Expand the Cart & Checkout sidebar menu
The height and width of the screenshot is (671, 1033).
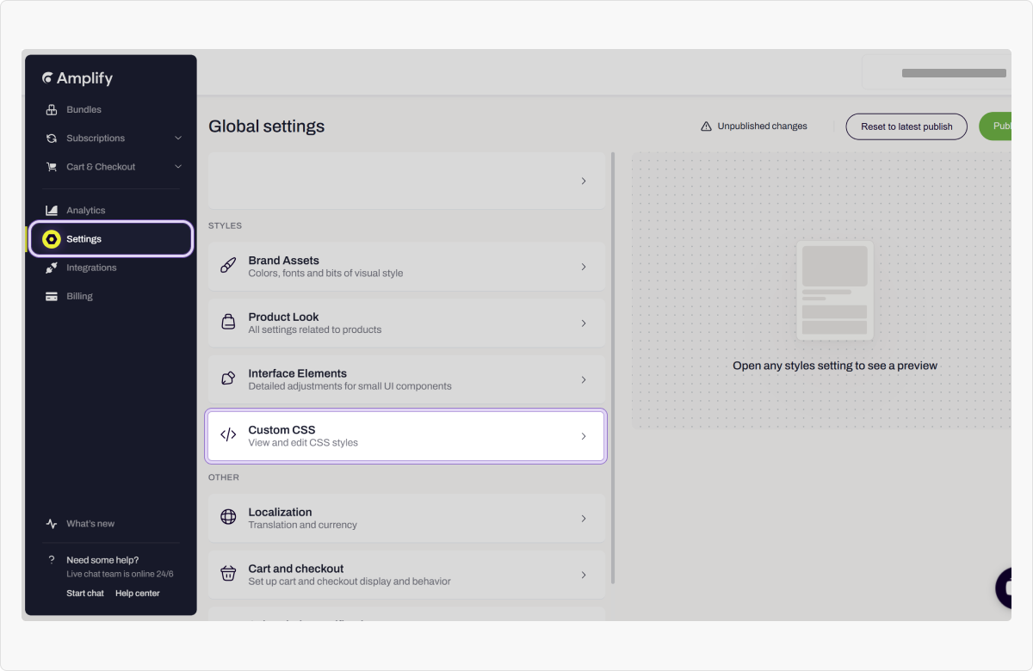point(178,167)
